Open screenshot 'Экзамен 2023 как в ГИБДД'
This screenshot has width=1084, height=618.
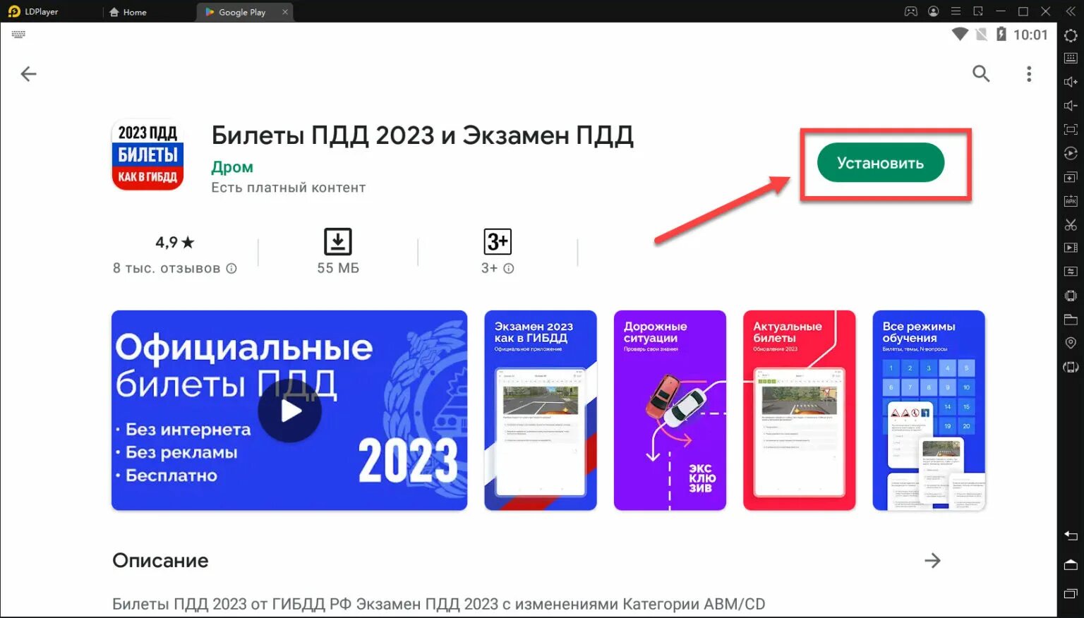pyautogui.click(x=541, y=410)
